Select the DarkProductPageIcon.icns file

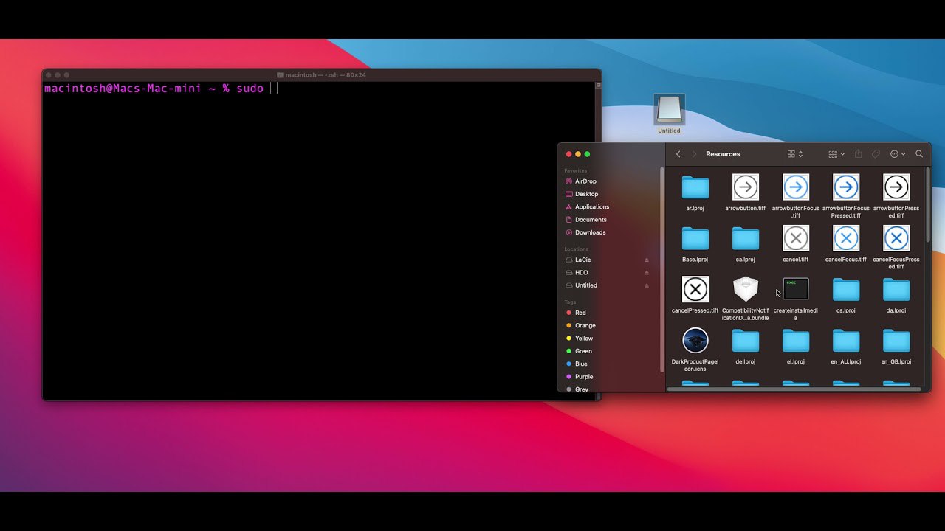[695, 341]
